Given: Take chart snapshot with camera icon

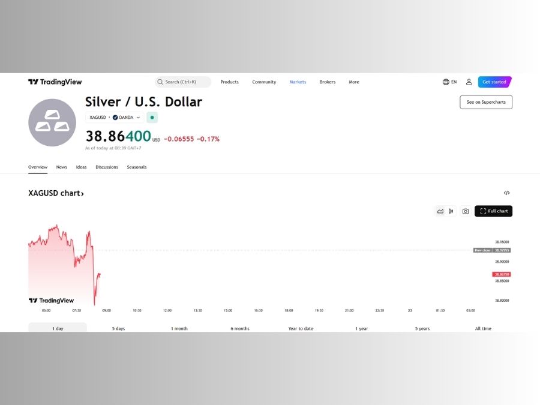Looking at the screenshot, I should point(466,211).
